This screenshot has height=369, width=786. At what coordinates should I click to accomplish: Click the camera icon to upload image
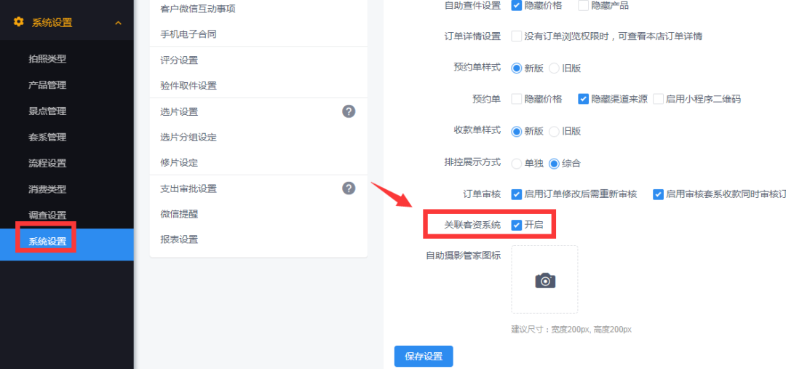(x=545, y=280)
